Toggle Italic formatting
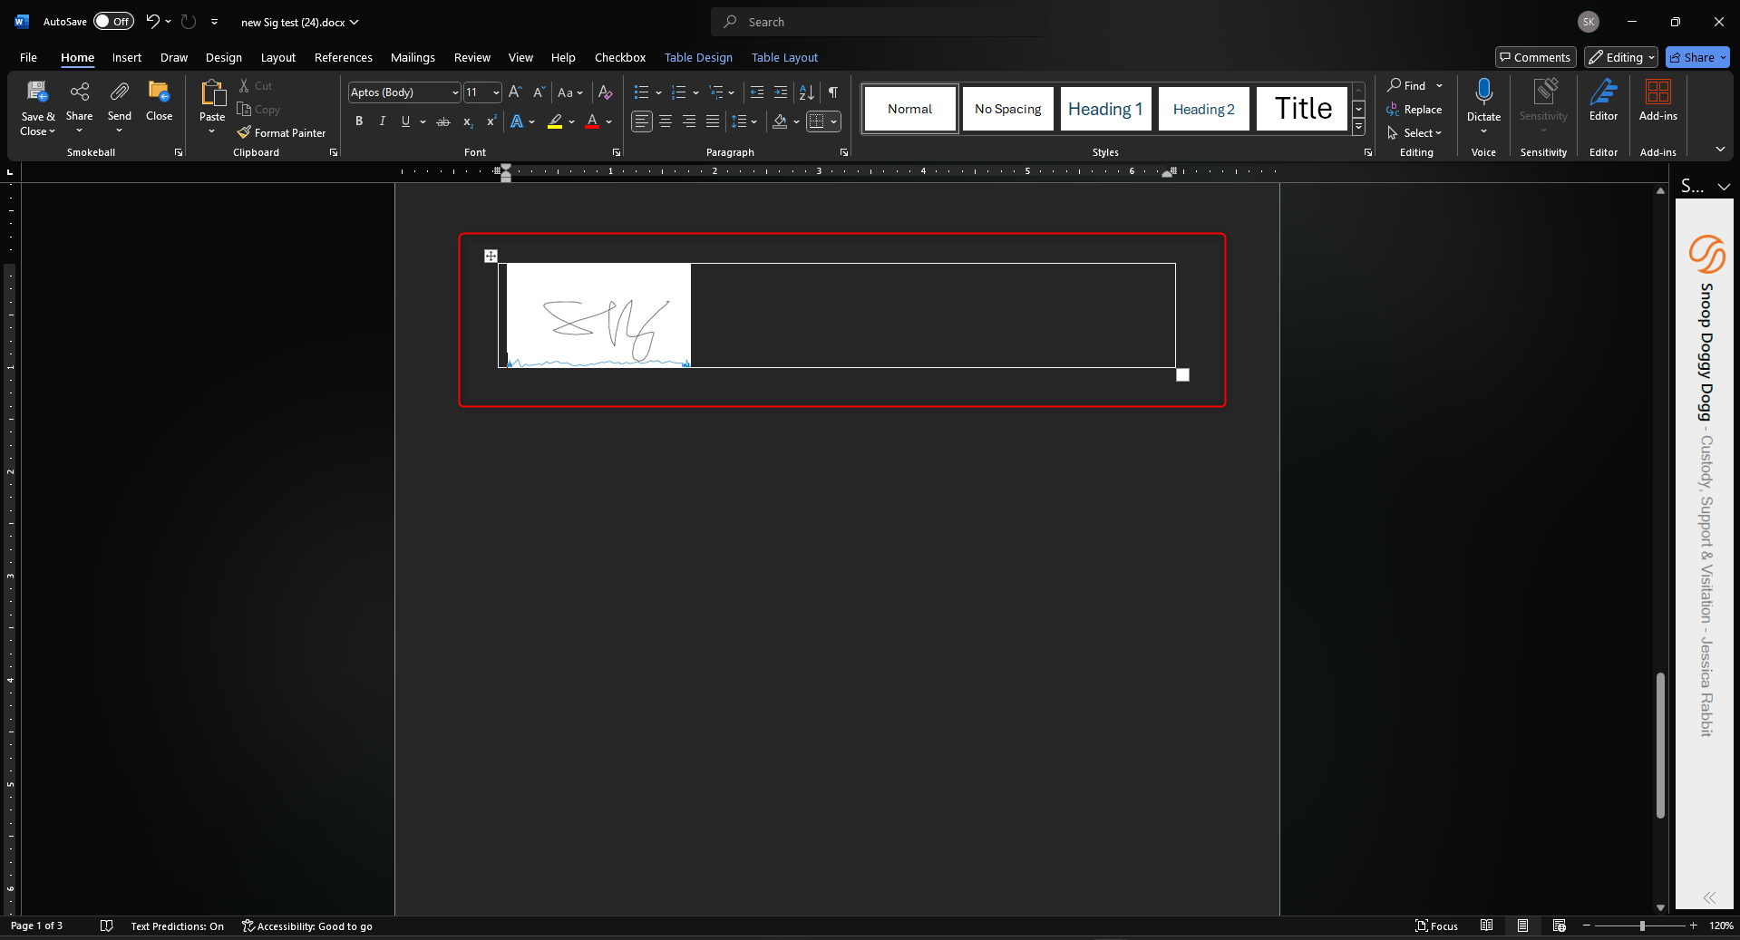 coord(383,121)
